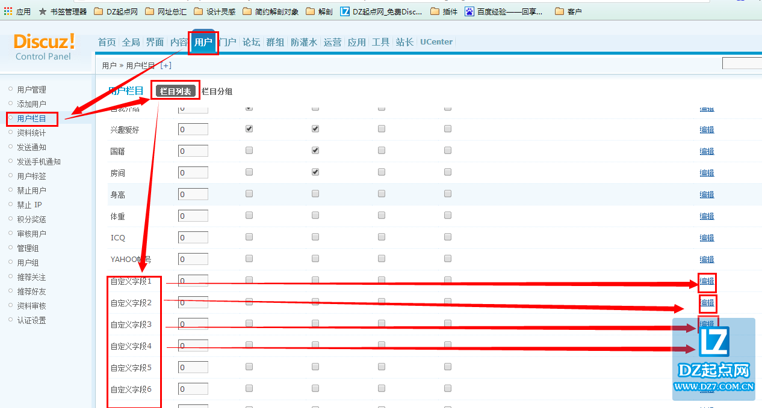Switch to the 论坛 top menu
The width and height of the screenshot is (762, 408).
tap(251, 42)
